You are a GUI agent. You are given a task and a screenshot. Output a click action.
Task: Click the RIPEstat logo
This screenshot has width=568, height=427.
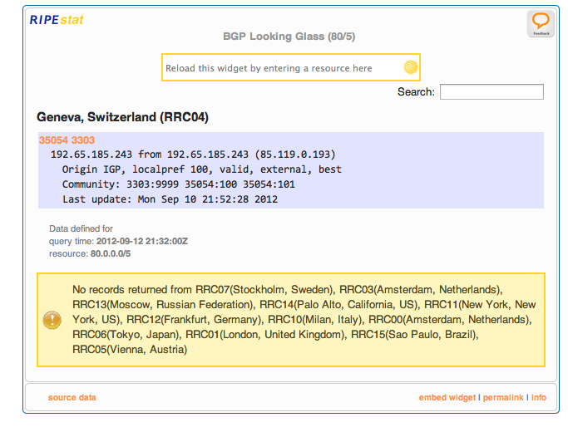57,20
